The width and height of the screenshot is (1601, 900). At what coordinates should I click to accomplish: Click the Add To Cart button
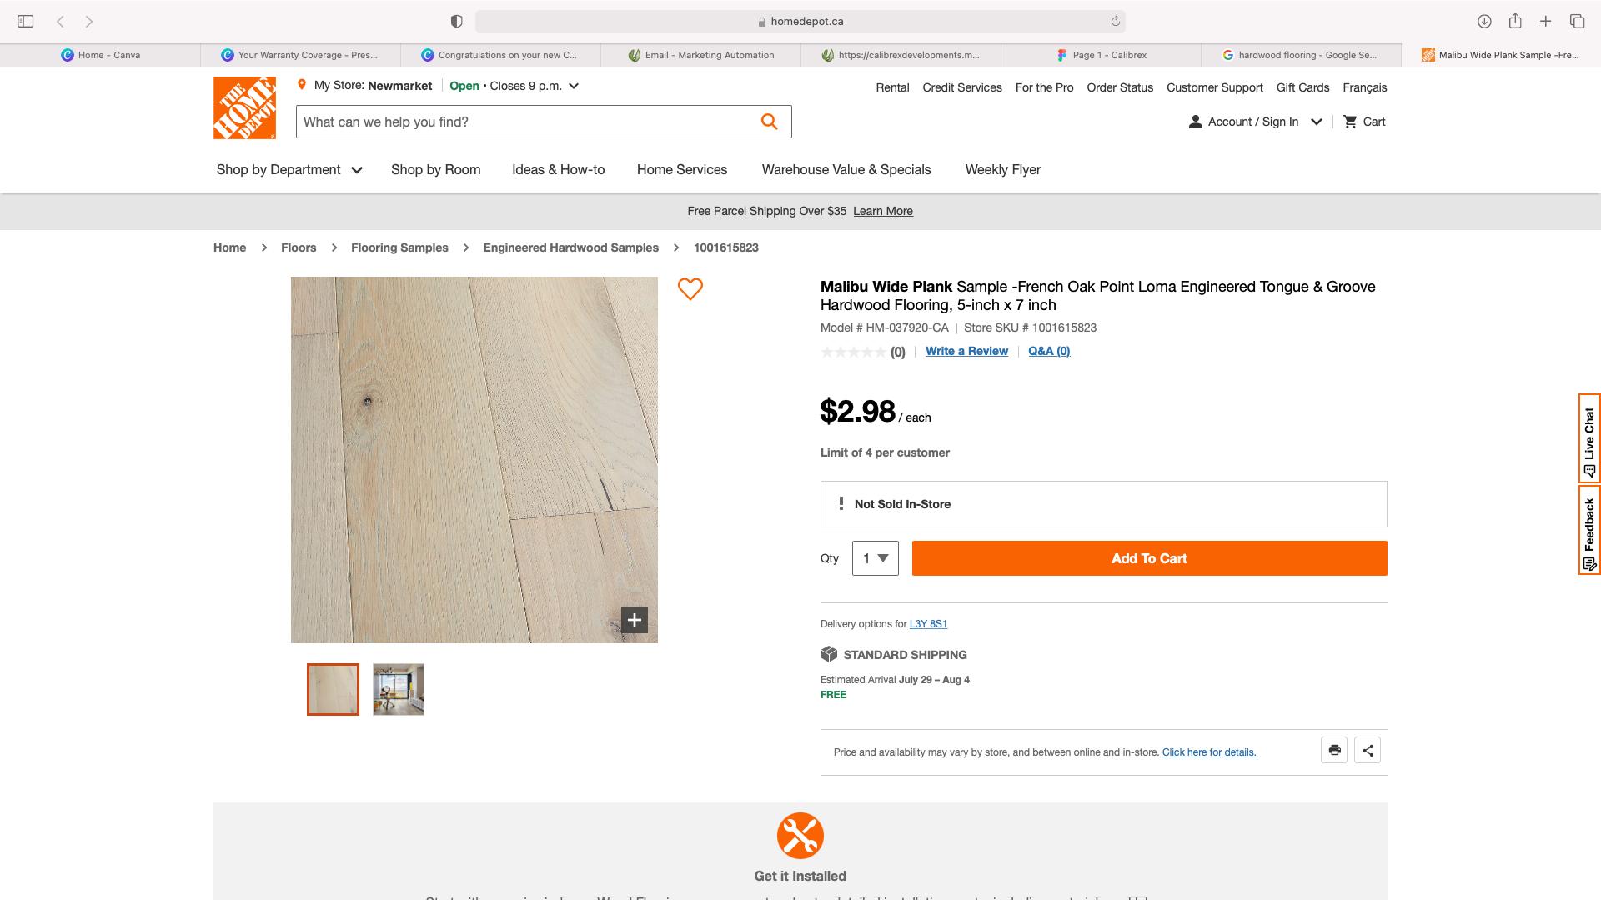pos(1149,558)
